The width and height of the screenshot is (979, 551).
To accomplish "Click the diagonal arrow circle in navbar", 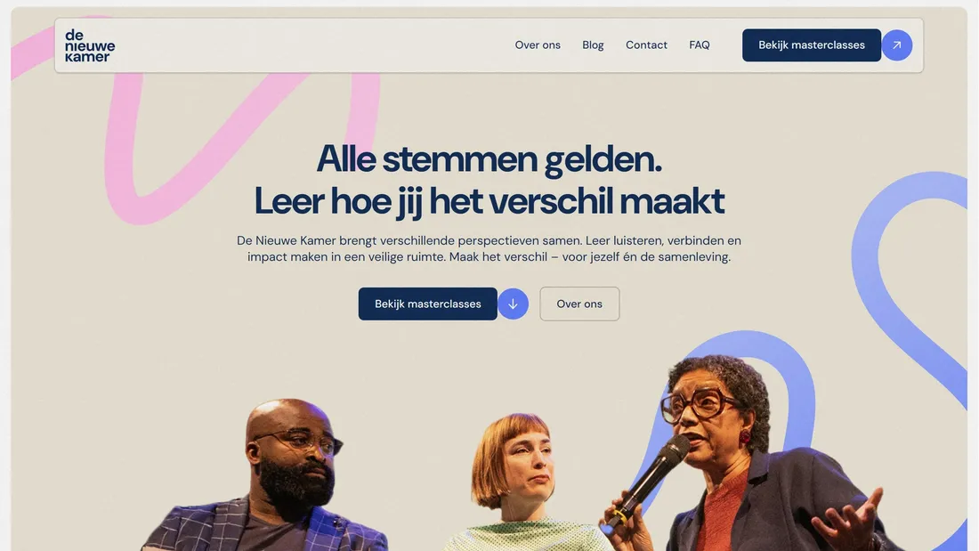I will tap(896, 45).
